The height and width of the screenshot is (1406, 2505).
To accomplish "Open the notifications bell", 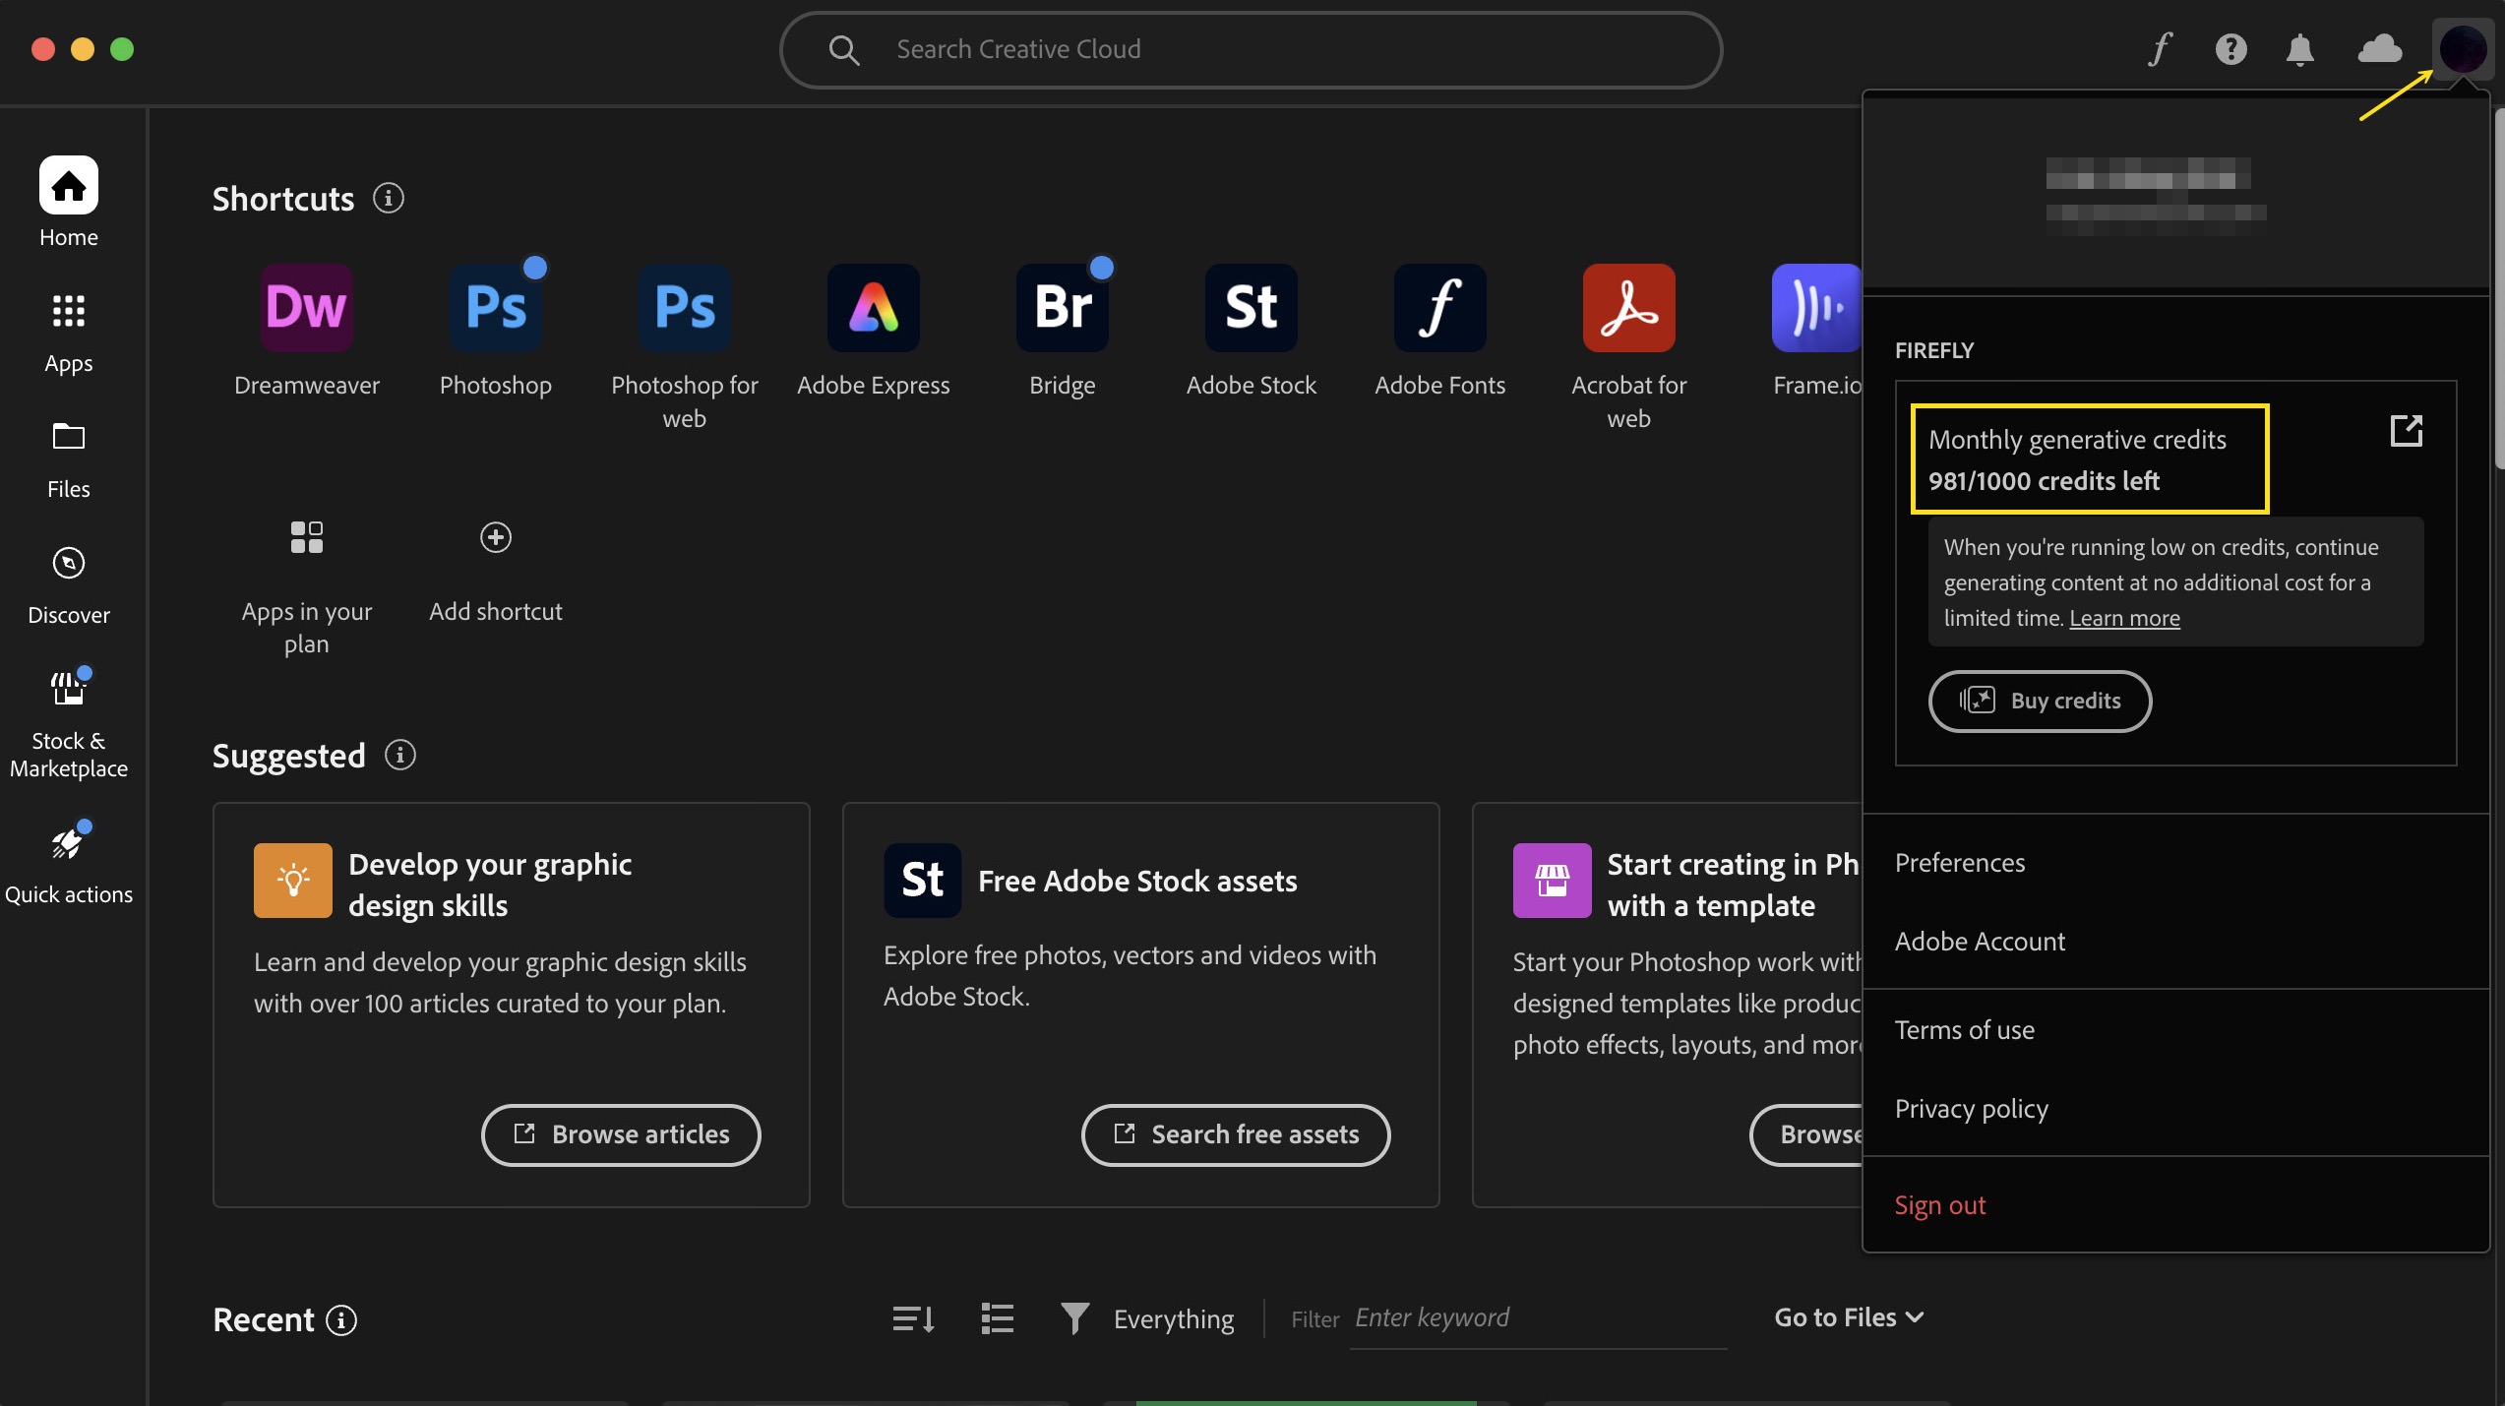I will click(x=2299, y=49).
